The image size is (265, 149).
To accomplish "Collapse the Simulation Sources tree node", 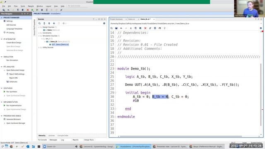I will click(39, 36).
